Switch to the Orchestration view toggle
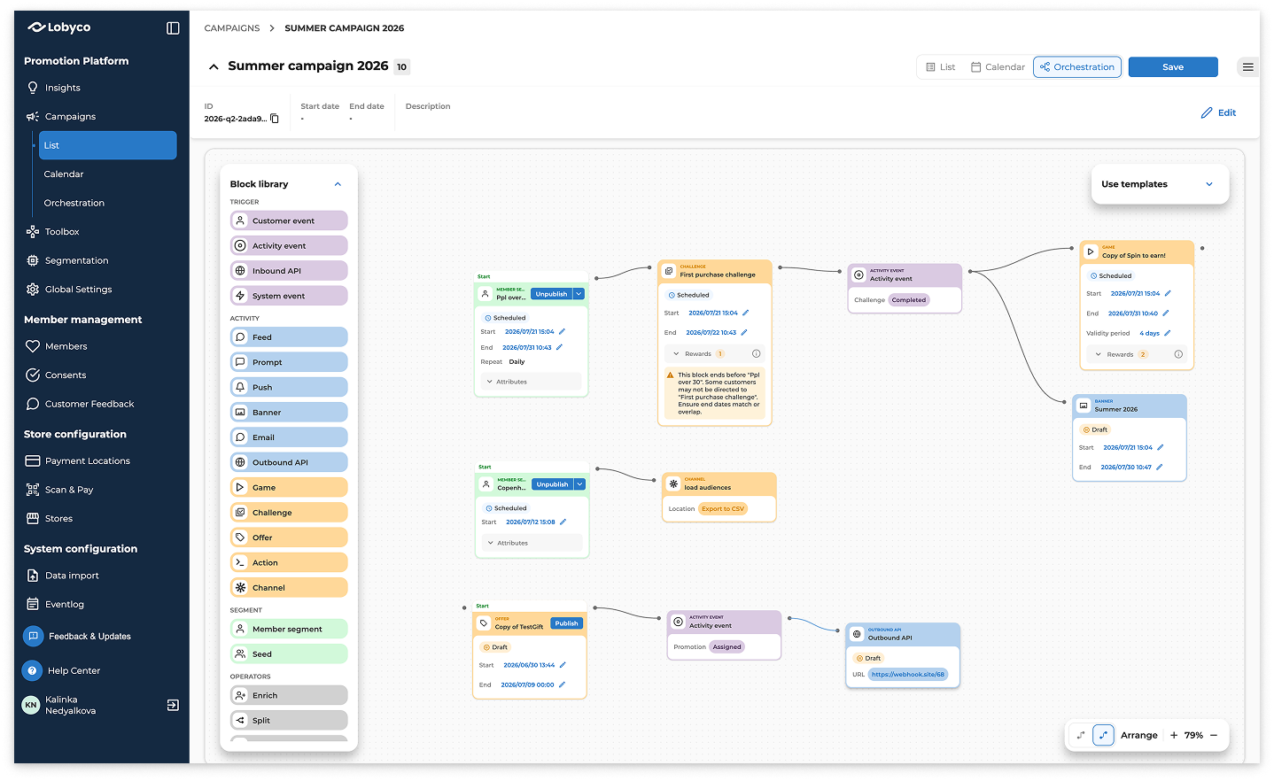The image size is (1274, 781). (x=1077, y=67)
